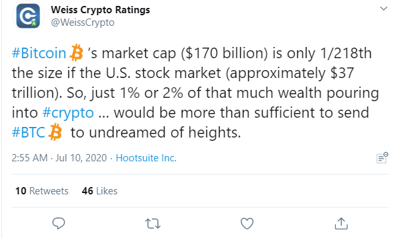Open the #Bitcoin hashtag link
The width and height of the screenshot is (396, 238).
point(39,53)
